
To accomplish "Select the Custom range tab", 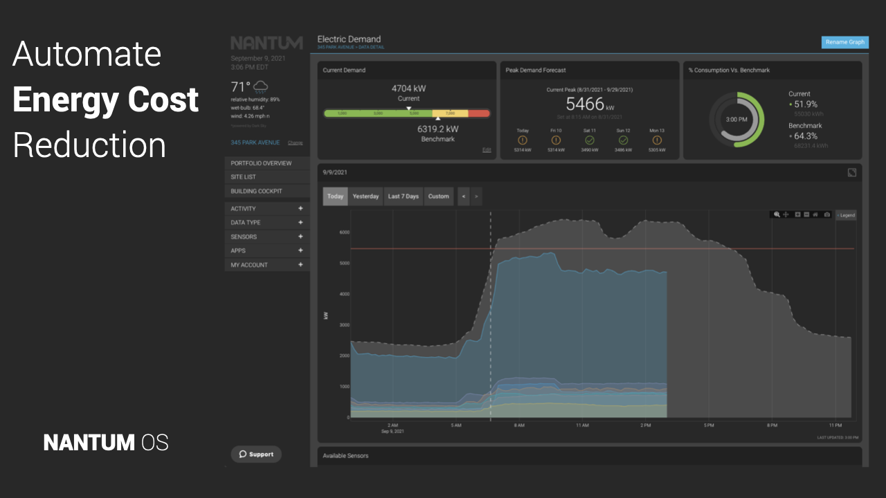I will tap(439, 196).
